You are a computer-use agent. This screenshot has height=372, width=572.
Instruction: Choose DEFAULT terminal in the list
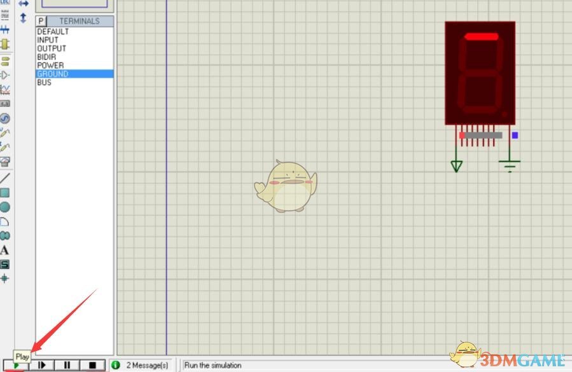(74, 31)
